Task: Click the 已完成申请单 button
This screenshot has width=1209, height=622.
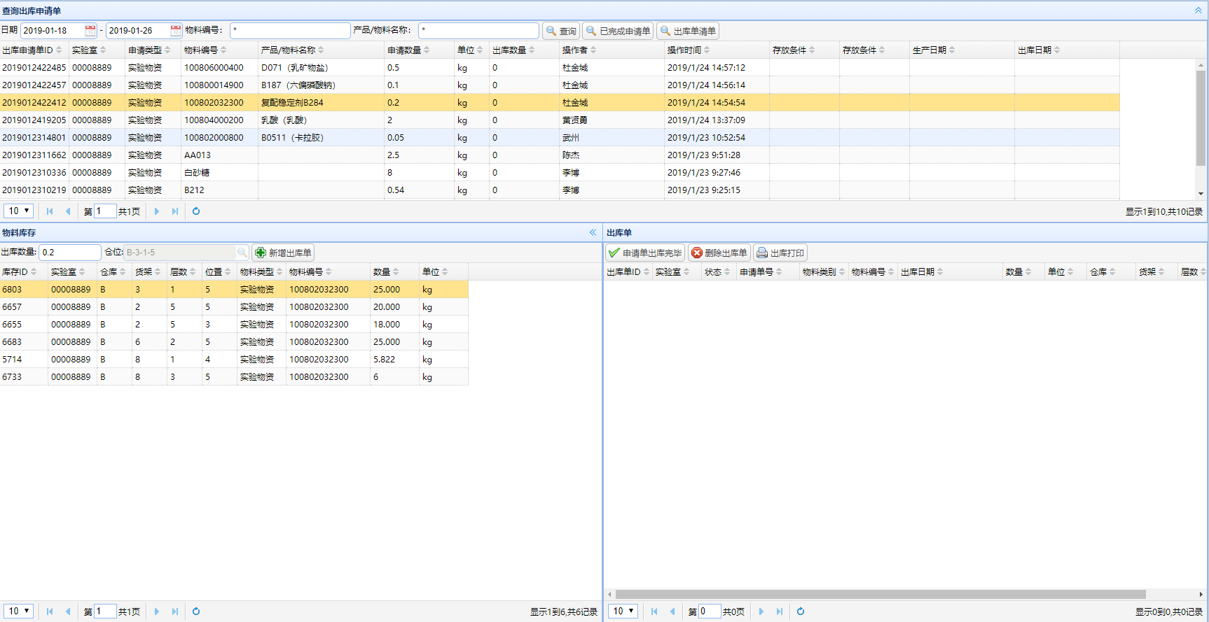Action: (x=618, y=31)
